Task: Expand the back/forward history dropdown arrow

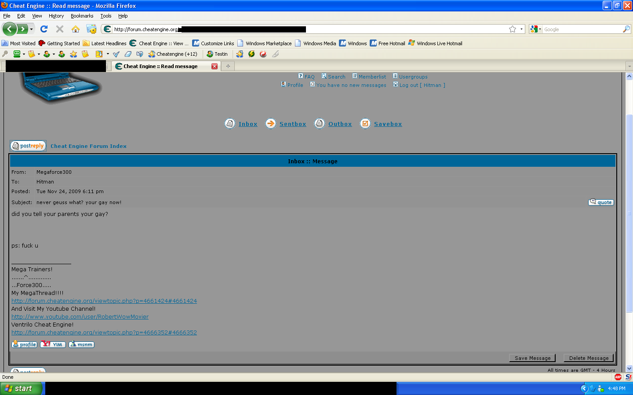Action: point(31,29)
